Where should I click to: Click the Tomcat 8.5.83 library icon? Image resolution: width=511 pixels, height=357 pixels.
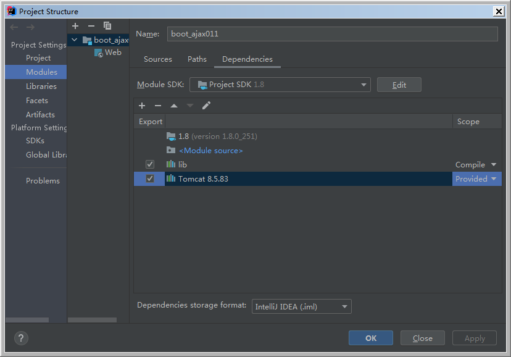click(171, 178)
